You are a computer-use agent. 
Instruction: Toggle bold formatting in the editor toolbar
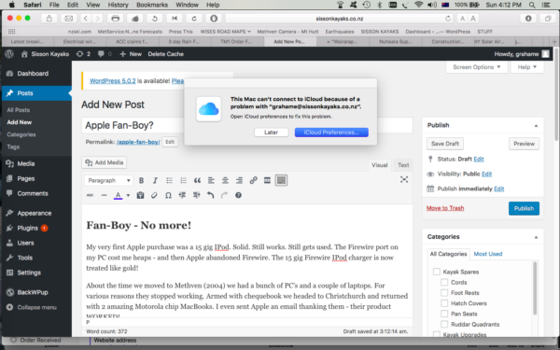click(x=141, y=180)
